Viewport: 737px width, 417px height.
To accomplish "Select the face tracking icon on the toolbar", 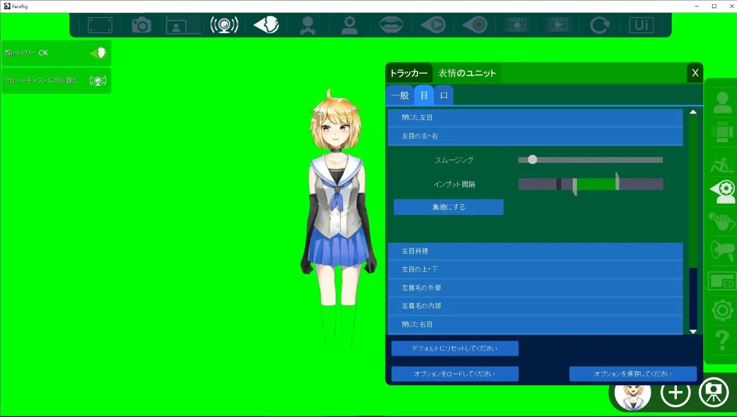I will point(266,24).
